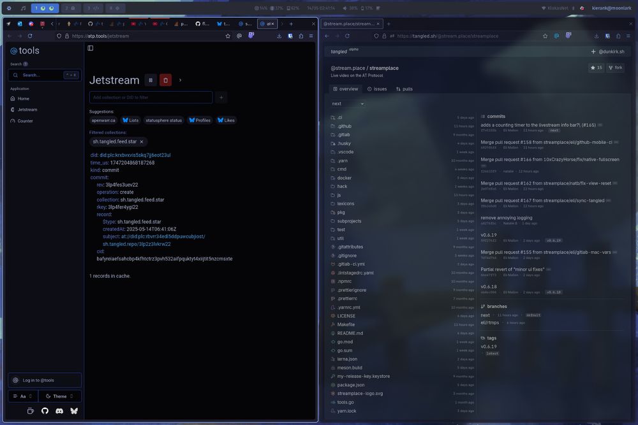Viewport: 638px width, 425px height.
Task: Open the subprojects folder
Action: [x=349, y=221]
